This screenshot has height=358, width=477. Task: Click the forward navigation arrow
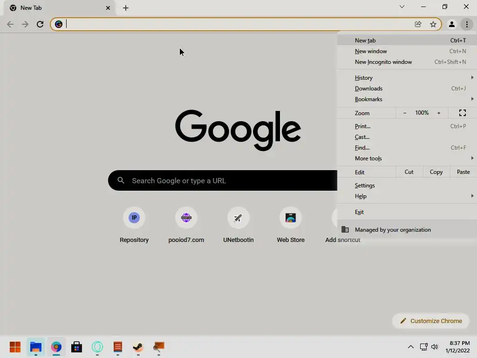pyautogui.click(x=25, y=24)
